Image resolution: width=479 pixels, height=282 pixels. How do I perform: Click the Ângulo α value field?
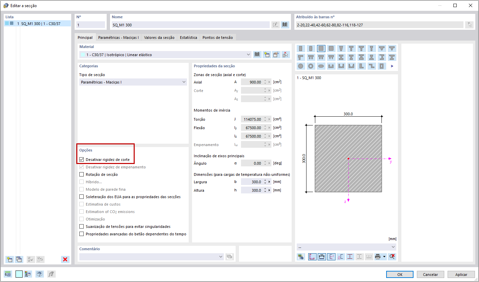[x=252, y=163]
